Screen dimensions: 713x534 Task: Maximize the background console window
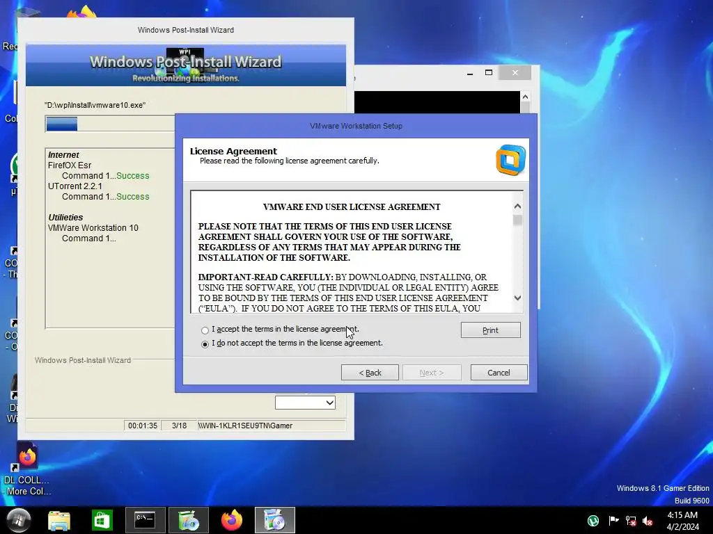pos(489,72)
